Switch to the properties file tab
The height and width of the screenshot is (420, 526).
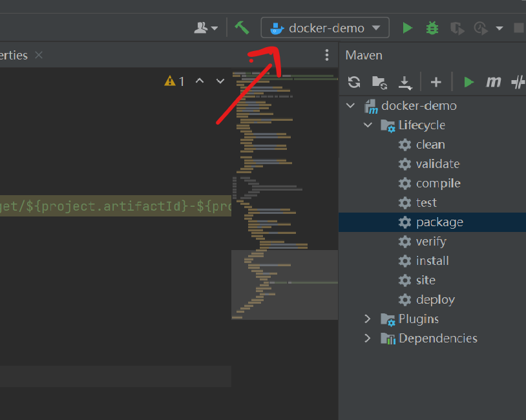click(14, 55)
